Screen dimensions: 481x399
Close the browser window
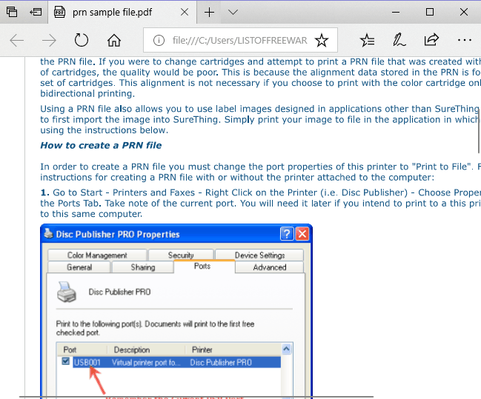pyautogui.click(x=464, y=13)
